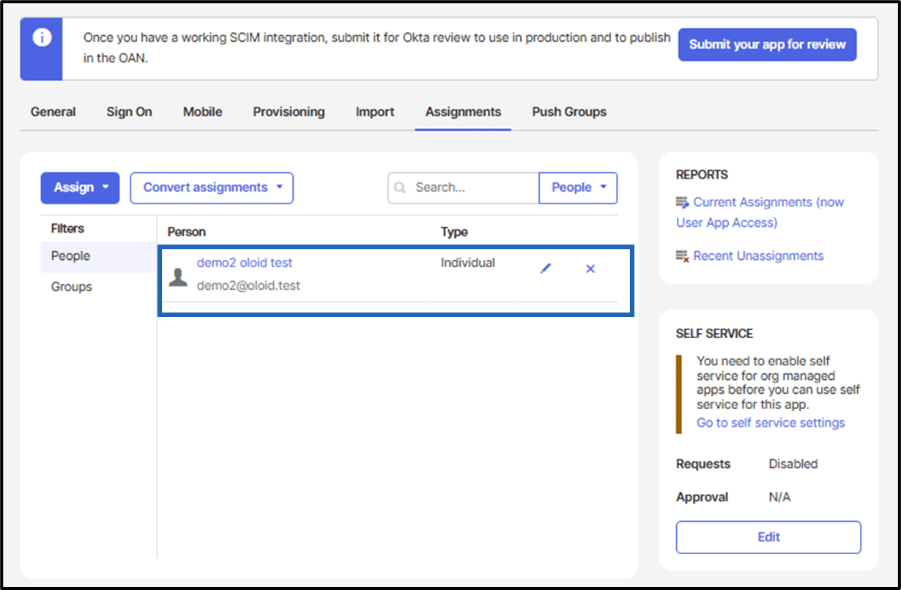Click the Filters heading

pyautogui.click(x=67, y=228)
